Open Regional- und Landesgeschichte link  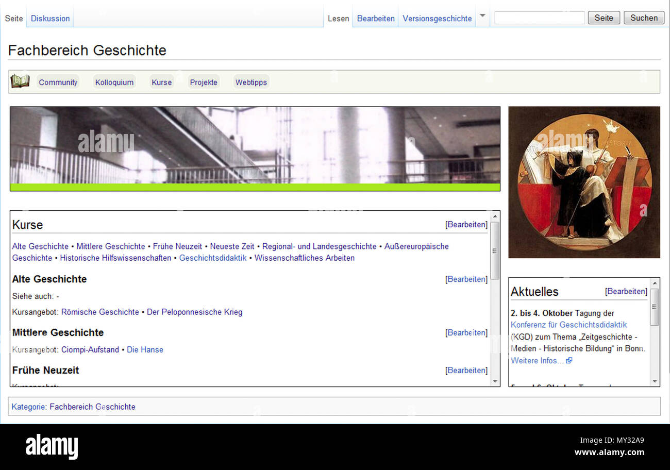tap(319, 246)
